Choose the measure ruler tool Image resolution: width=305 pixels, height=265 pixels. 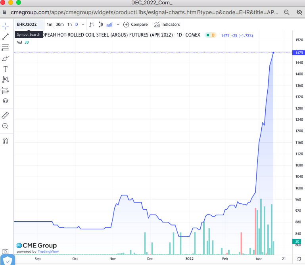[6, 116]
